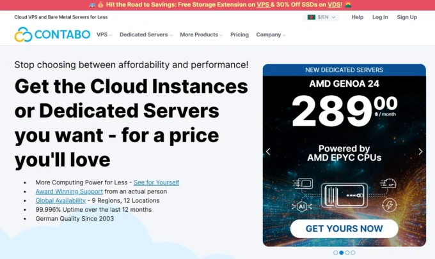The image size is (435, 259).
Task: Click the Contabo cloud logo
Action: [x=24, y=34]
